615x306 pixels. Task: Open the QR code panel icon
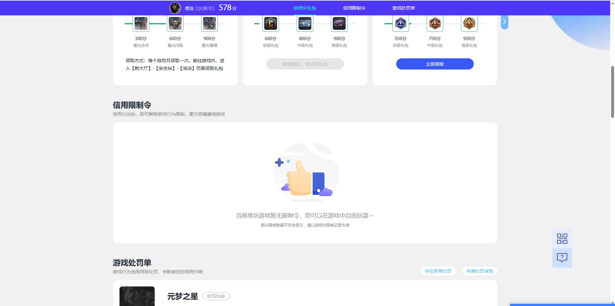pyautogui.click(x=562, y=239)
